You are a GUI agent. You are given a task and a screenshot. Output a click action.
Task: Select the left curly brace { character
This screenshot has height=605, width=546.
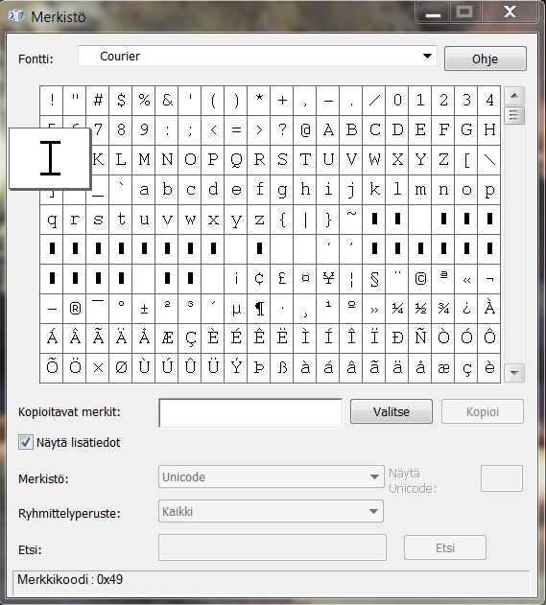coord(282,220)
